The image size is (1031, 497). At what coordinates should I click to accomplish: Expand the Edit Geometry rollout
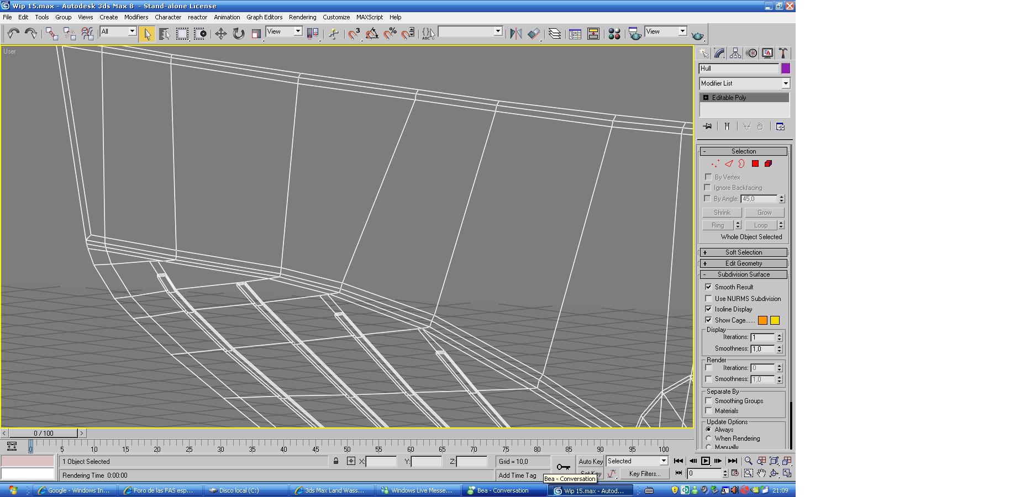pyautogui.click(x=743, y=263)
